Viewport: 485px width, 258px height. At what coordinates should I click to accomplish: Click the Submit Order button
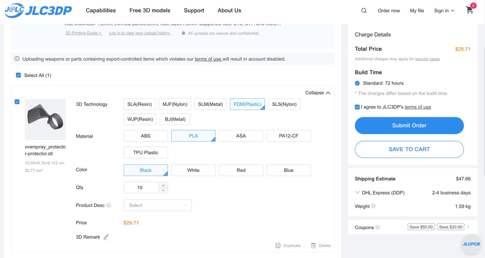pos(409,125)
